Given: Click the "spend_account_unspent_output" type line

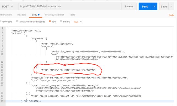Looking at the screenshot, I should click(54, 80).
